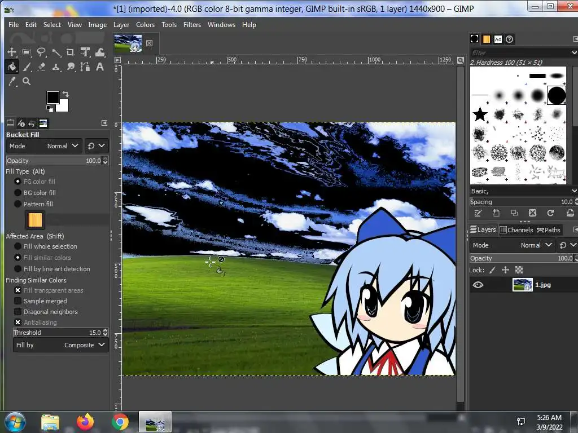Screen dimensions: 578x433
Task: Select the Unified Transform tool
Action: click(x=85, y=52)
